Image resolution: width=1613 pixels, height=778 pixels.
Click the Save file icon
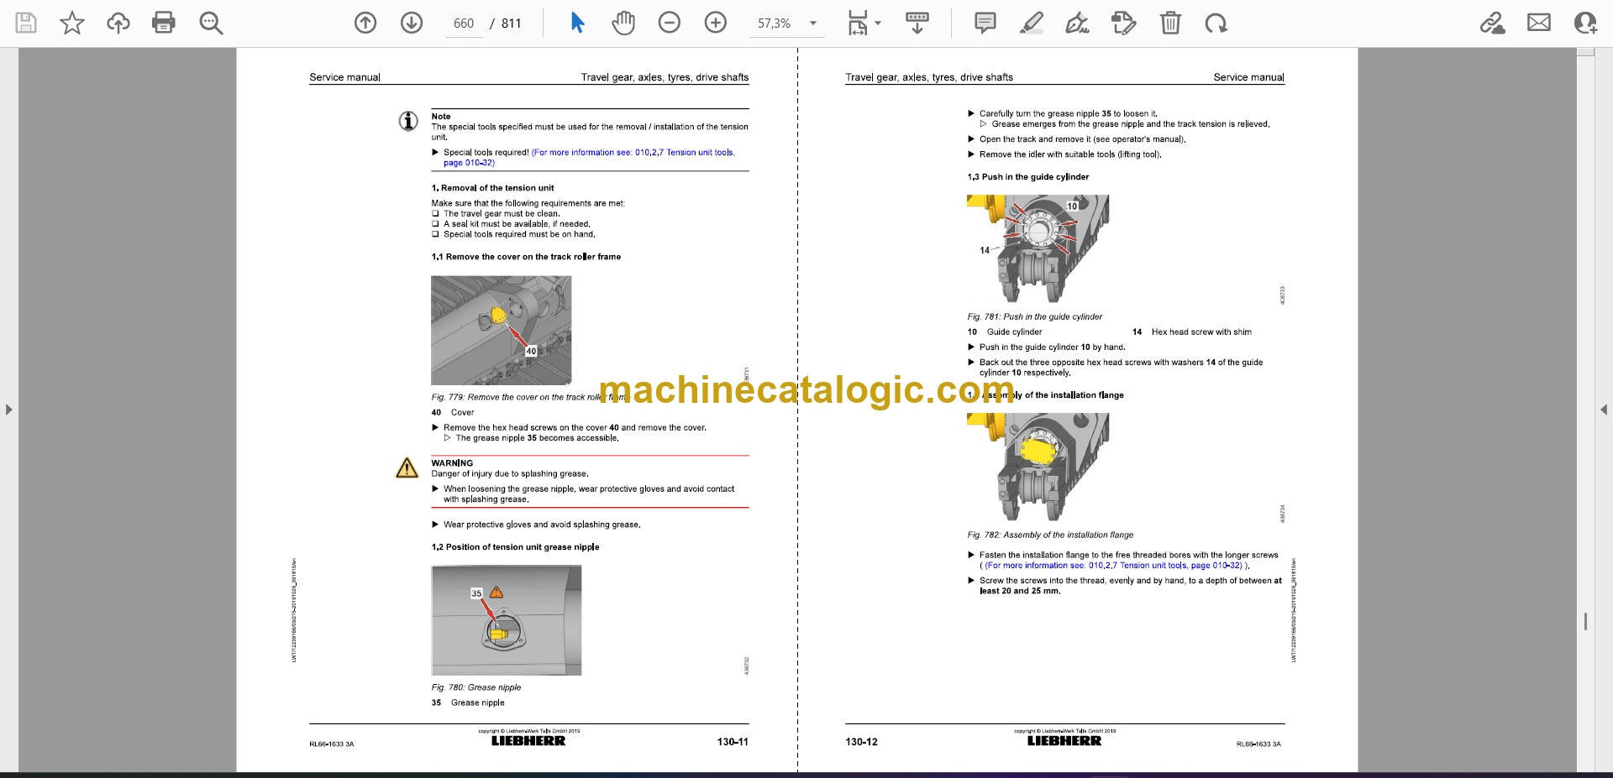click(27, 23)
